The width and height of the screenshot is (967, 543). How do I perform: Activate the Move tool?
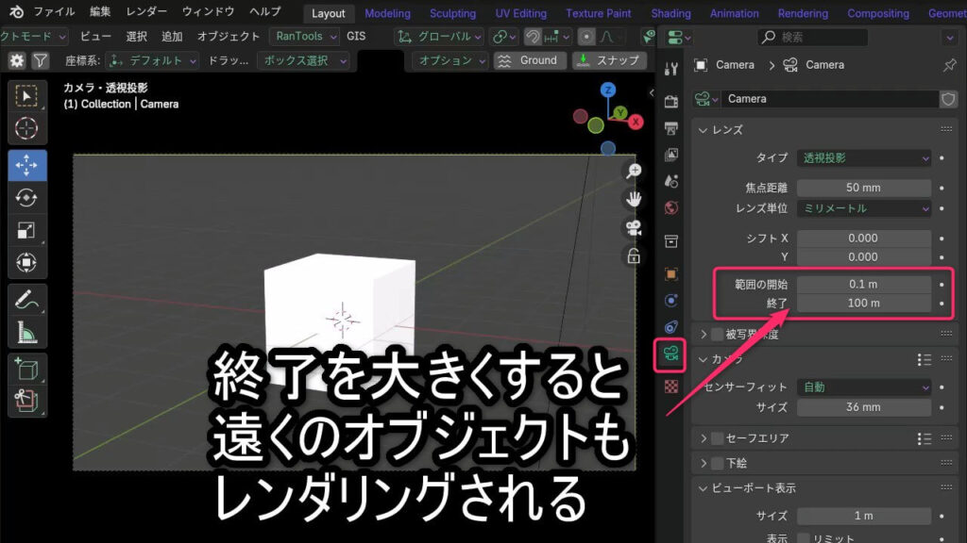tap(26, 165)
